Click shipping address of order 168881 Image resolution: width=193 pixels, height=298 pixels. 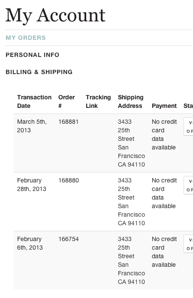(131, 143)
